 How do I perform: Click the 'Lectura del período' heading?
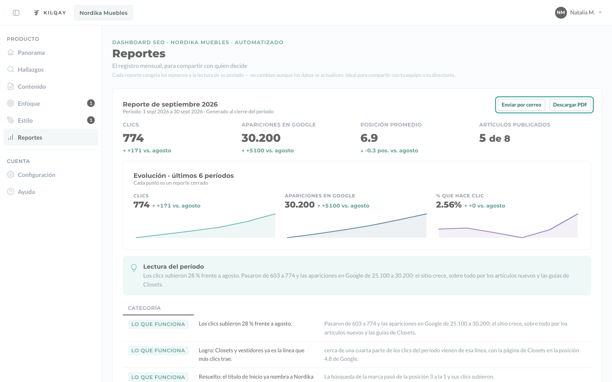[x=173, y=267]
